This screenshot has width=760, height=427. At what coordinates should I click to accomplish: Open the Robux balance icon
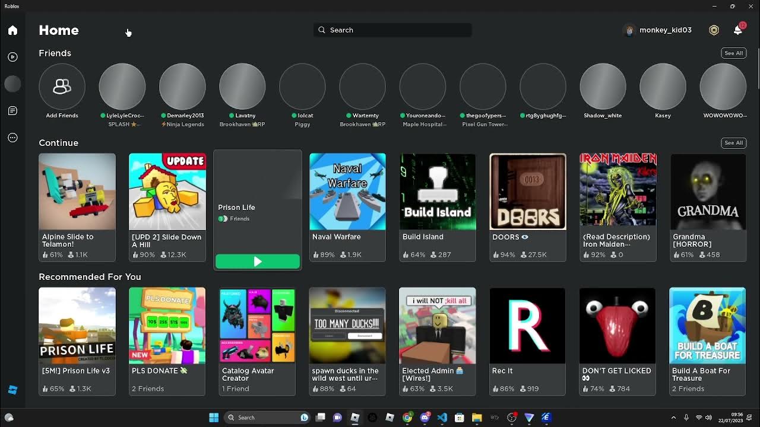tap(714, 30)
